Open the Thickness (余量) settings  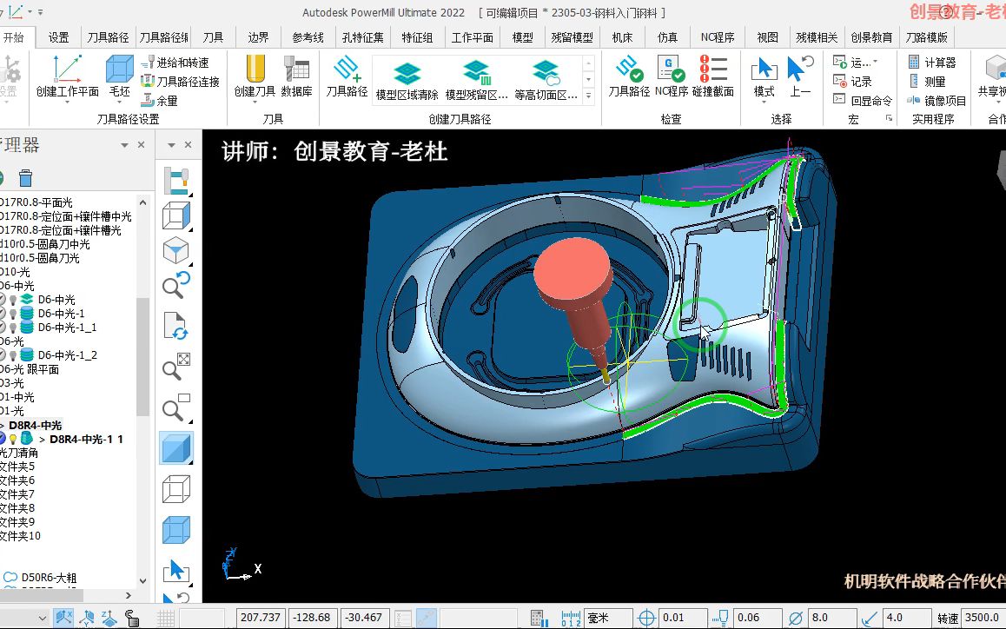(159, 100)
